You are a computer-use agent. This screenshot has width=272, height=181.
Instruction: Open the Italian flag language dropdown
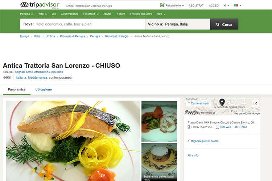pos(238,5)
